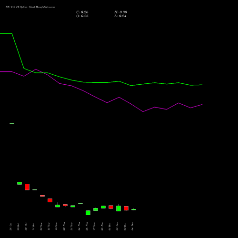This screenshot has width=238, height=238.
Task: Click the close value C: 0.26
Action: click(82, 12)
